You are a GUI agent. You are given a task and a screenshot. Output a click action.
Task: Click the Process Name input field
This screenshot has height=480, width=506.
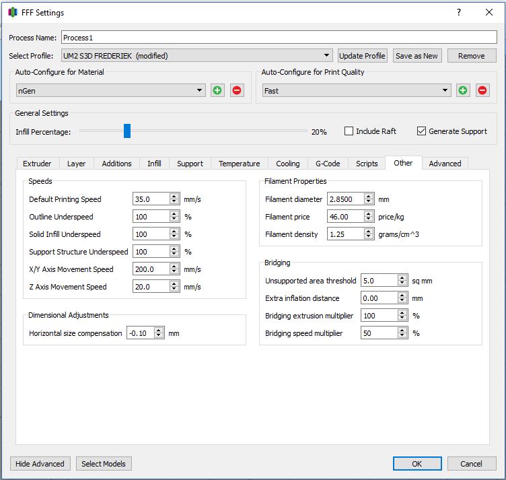(279, 38)
